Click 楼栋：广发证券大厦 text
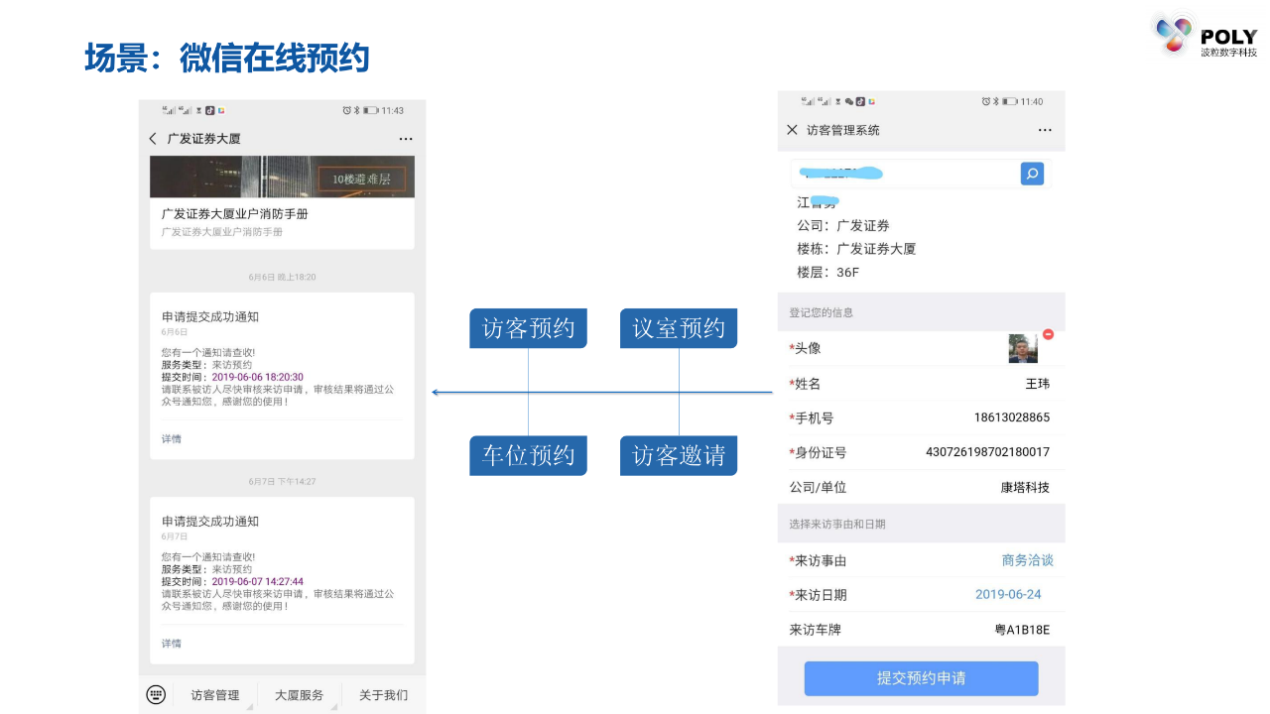Screen dimensions: 1270x714 point(856,249)
